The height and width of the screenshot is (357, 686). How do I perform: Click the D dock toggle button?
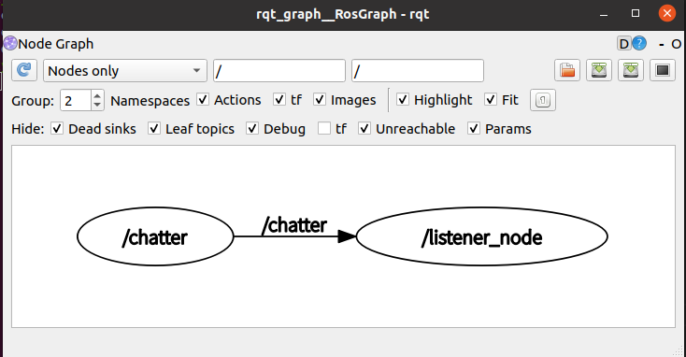point(624,44)
